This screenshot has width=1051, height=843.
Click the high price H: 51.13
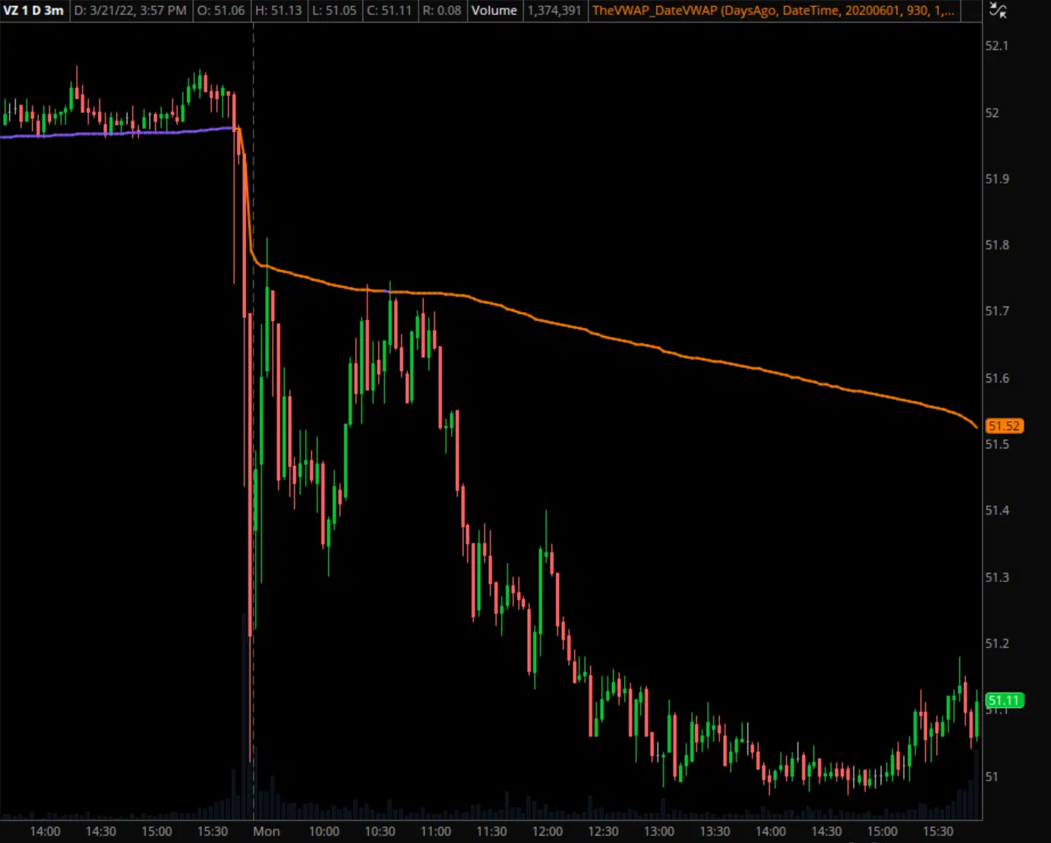tap(278, 11)
